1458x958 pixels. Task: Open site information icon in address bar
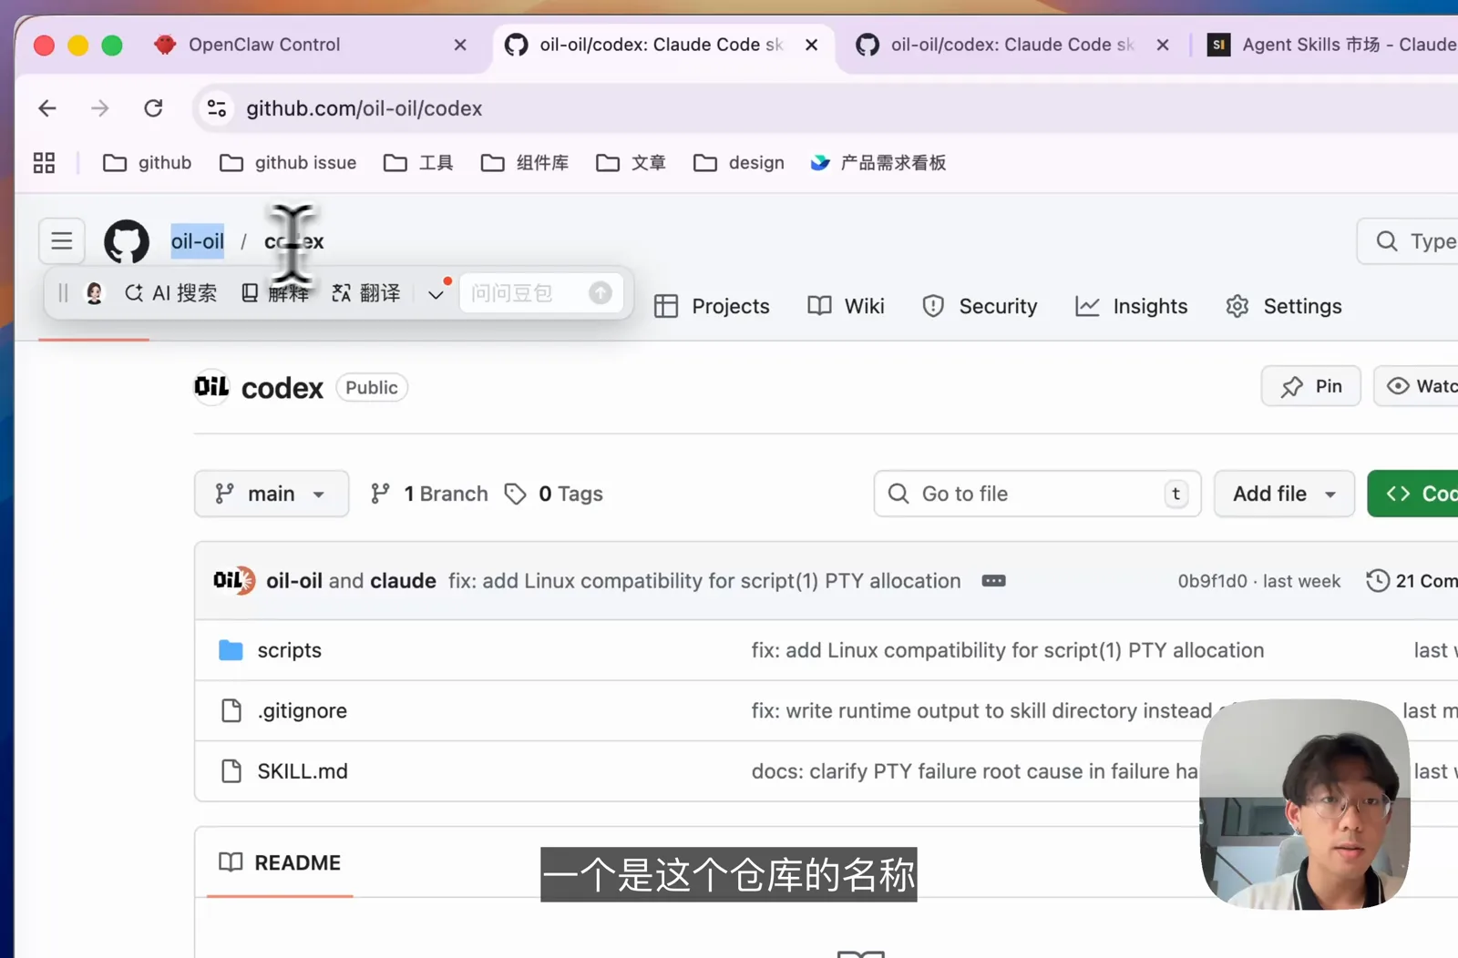coord(217,108)
